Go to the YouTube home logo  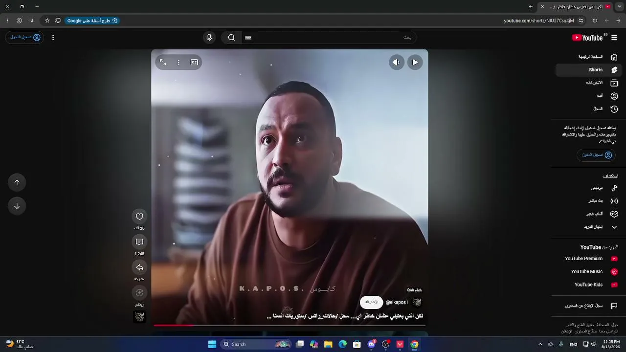[x=587, y=38]
